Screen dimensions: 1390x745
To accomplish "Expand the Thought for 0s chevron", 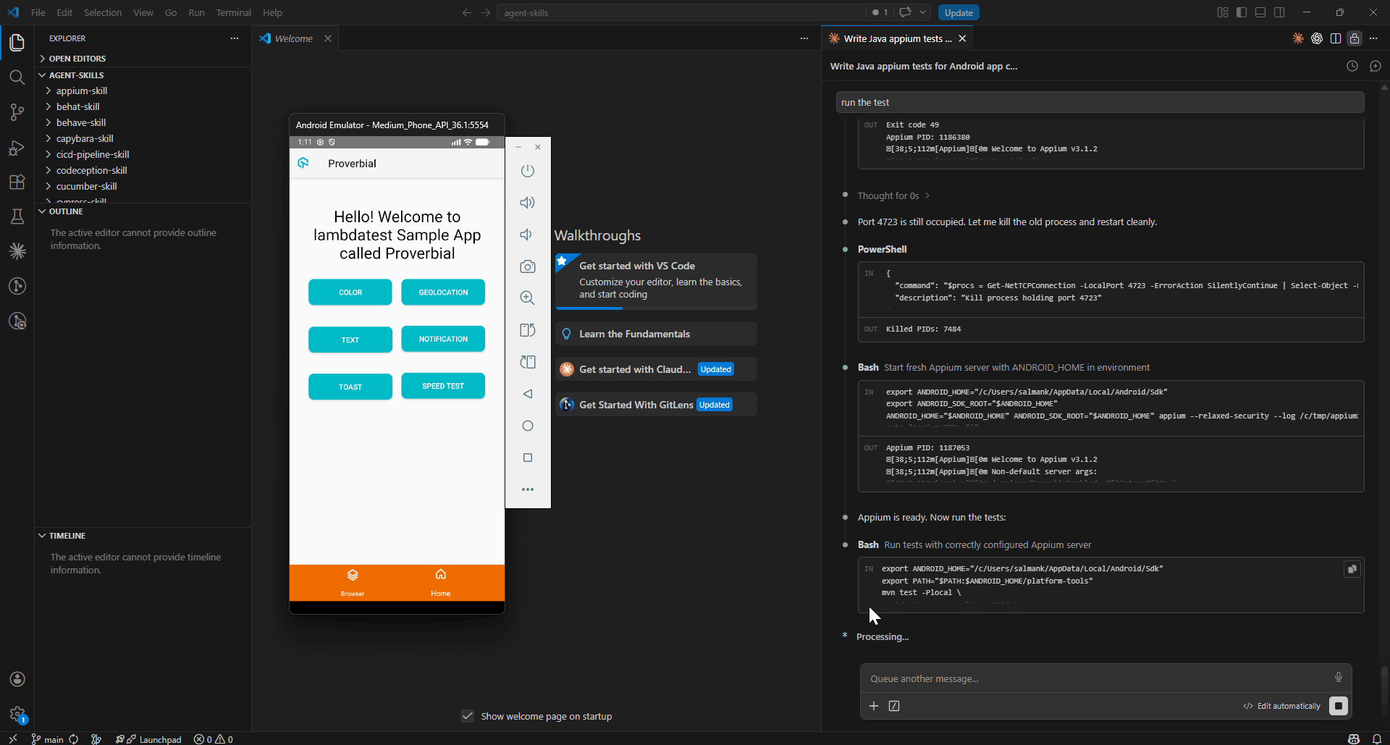I will click(927, 195).
